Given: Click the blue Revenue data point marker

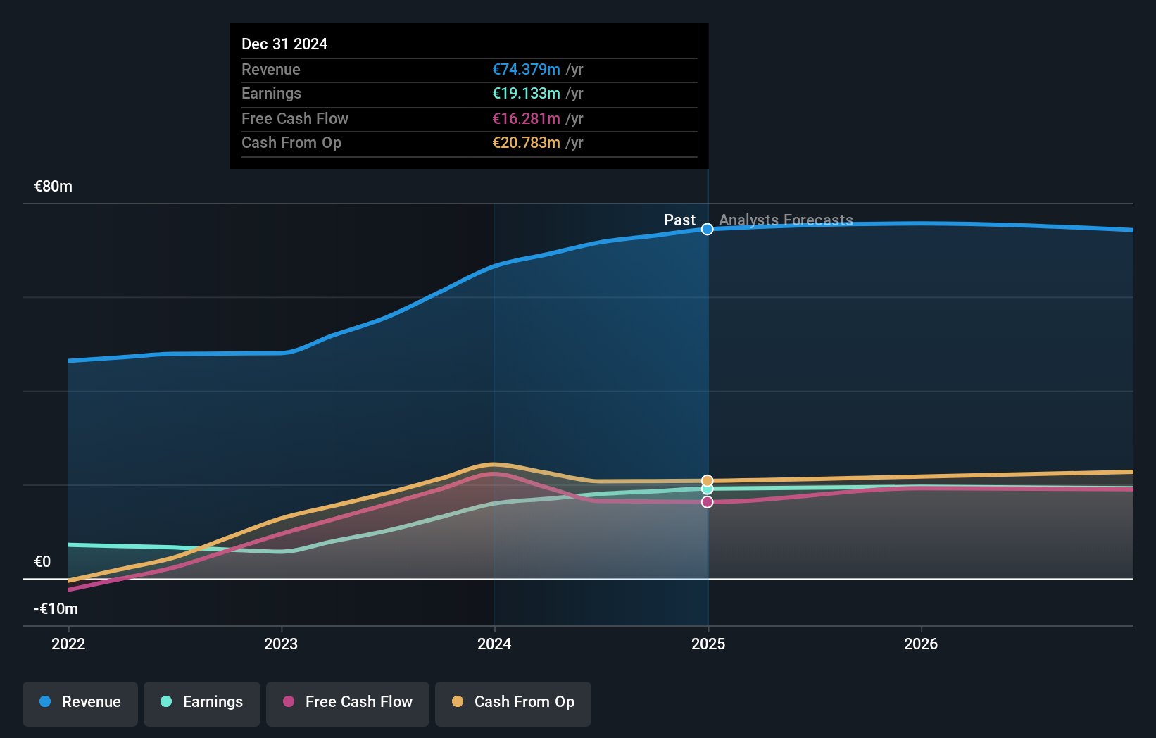Looking at the screenshot, I should (708, 229).
